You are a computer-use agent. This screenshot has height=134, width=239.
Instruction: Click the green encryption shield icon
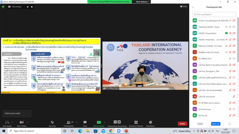tap(3, 7)
